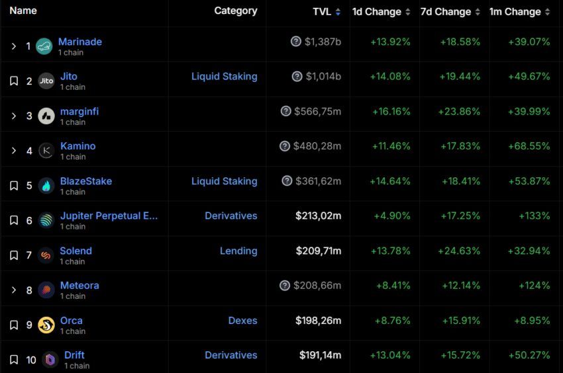Click the Solend protocol logo icon
Viewport: 563px width, 373px height.
(46, 255)
